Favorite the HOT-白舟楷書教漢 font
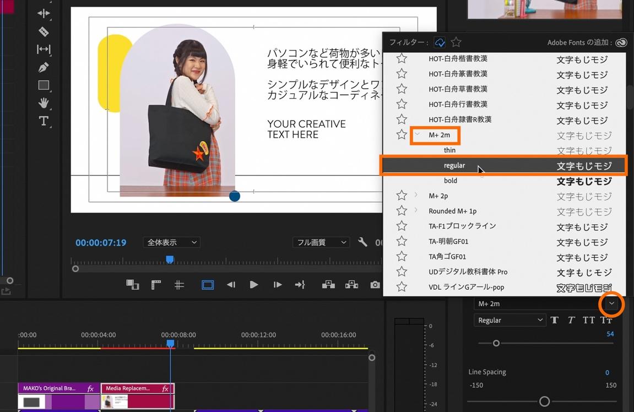This screenshot has height=412, width=634. [x=402, y=58]
